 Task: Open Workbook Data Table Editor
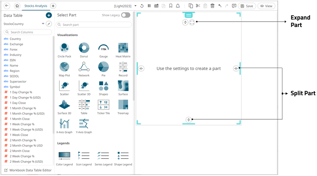28,170
